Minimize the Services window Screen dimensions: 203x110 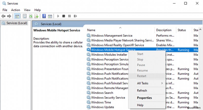[x=174, y=3]
